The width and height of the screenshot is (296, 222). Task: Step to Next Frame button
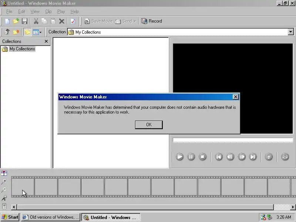click(x=242, y=157)
